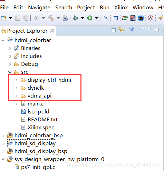The height and width of the screenshot is (171, 164).
Task: Maximize the Project Explorer panel
Action: coord(157,30)
